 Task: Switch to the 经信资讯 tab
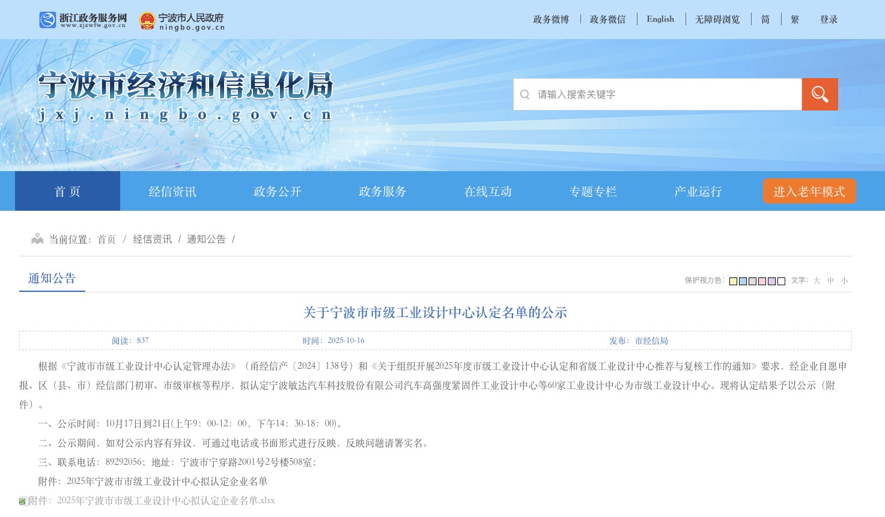(172, 191)
